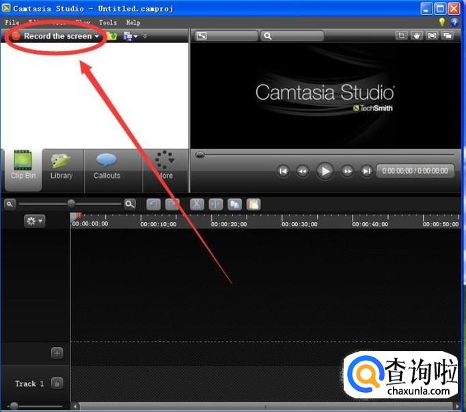The height and width of the screenshot is (412, 466).
Task: Expand the Produce and share dropdown arrow
Action: pos(135,36)
